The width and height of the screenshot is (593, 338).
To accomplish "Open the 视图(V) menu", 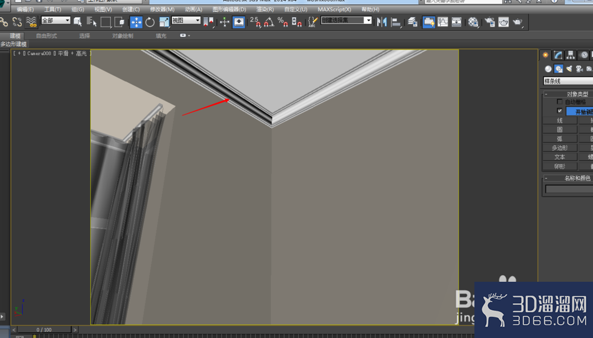I will pos(103,9).
